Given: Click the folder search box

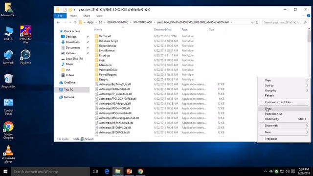Looking at the screenshot, I should 285,22.
